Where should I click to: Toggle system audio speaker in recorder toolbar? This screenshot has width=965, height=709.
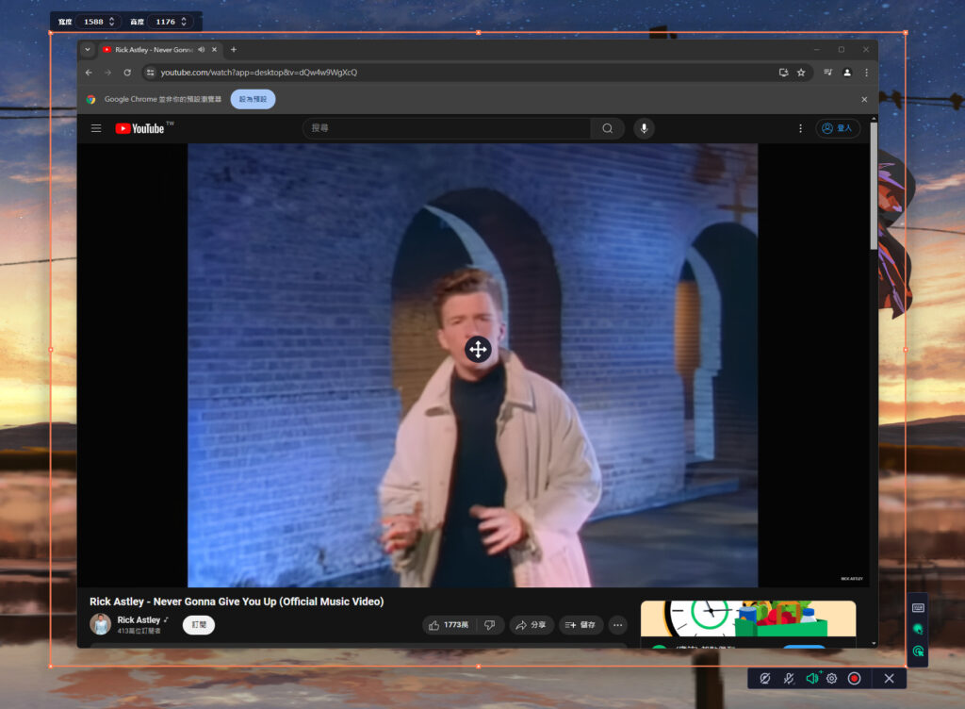tap(811, 678)
